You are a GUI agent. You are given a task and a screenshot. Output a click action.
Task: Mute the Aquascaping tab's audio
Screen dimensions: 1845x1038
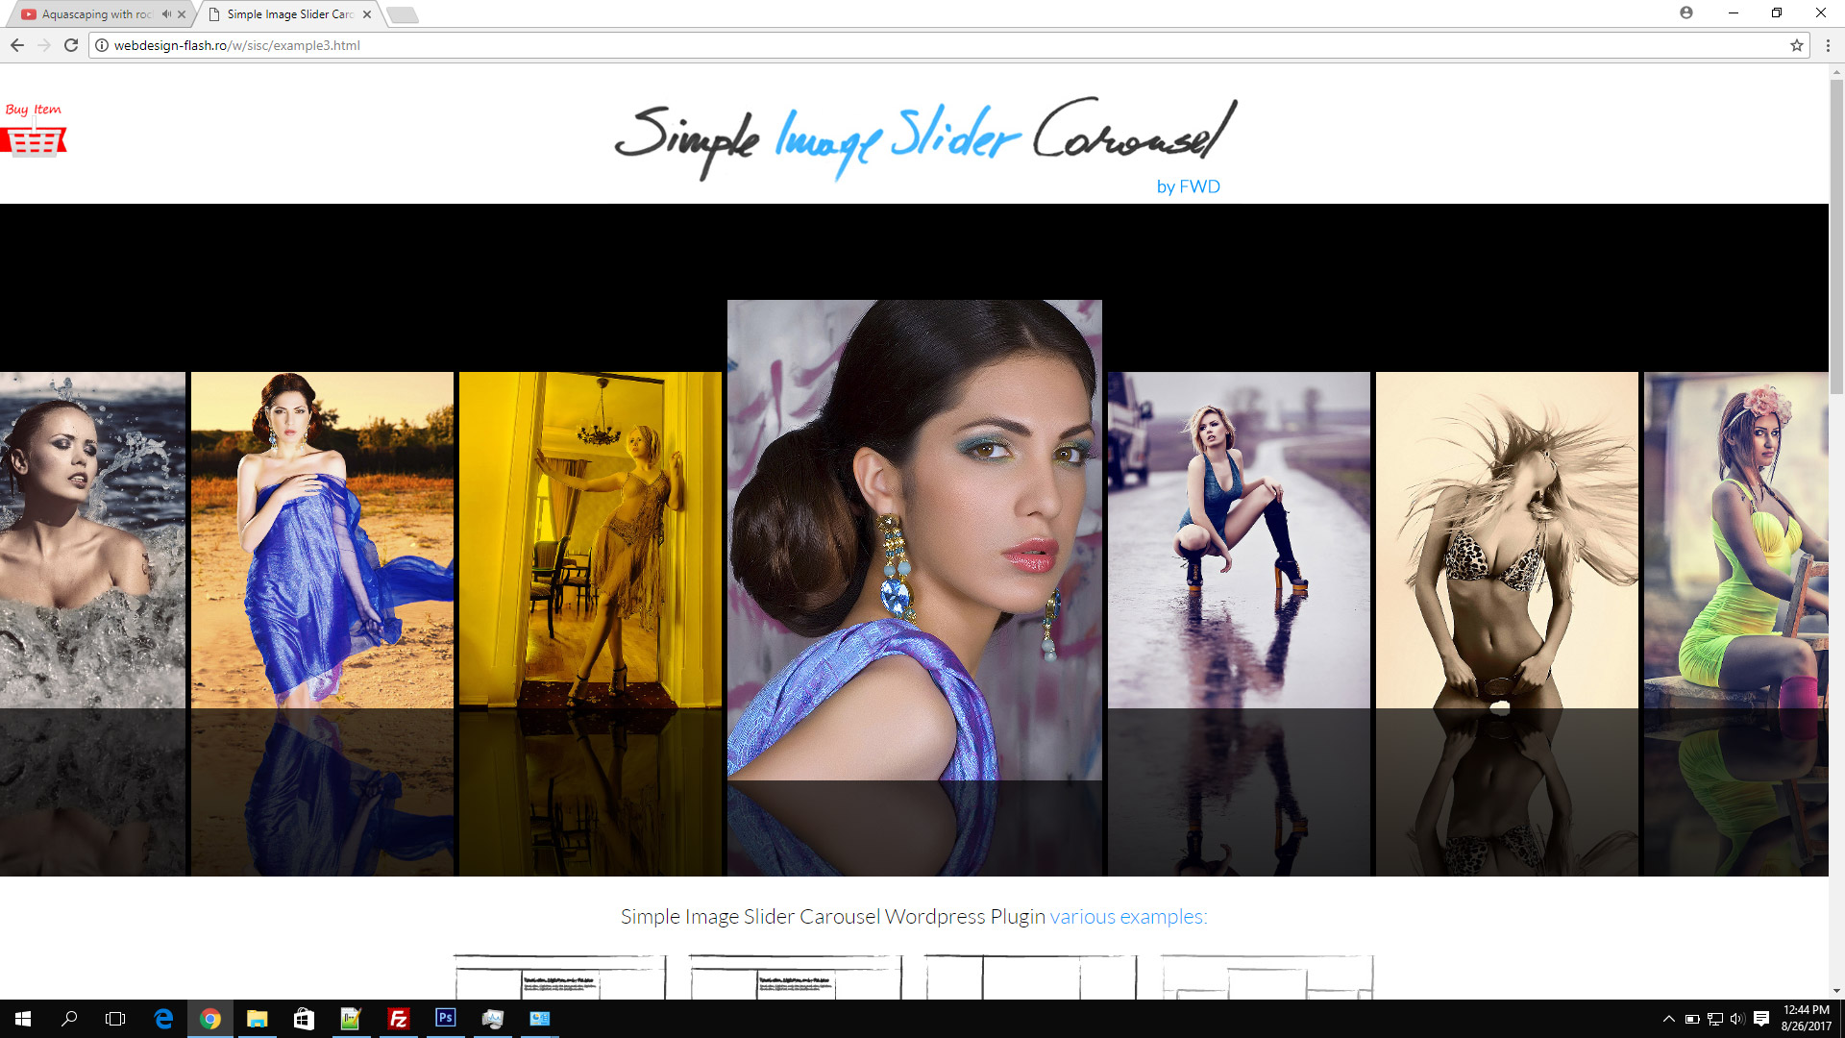click(x=167, y=14)
